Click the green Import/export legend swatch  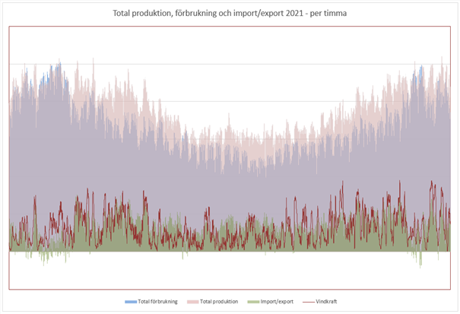coord(253,302)
